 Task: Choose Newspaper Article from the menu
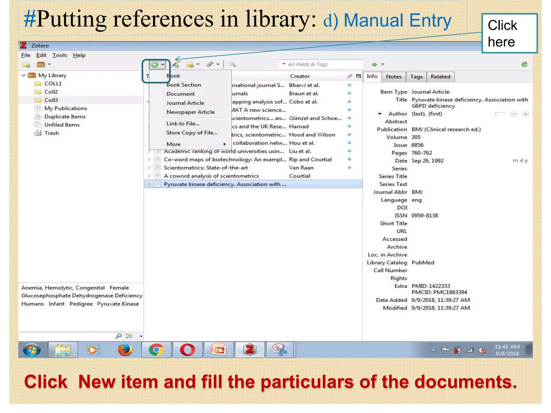point(190,112)
